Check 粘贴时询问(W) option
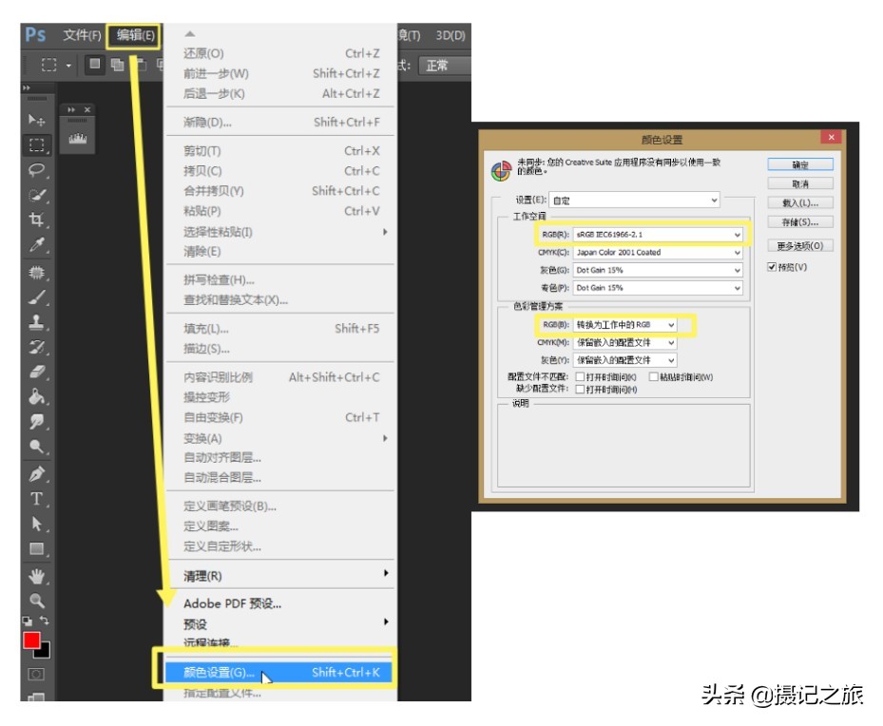Image resolution: width=883 pixels, height=726 pixels. pos(655,377)
